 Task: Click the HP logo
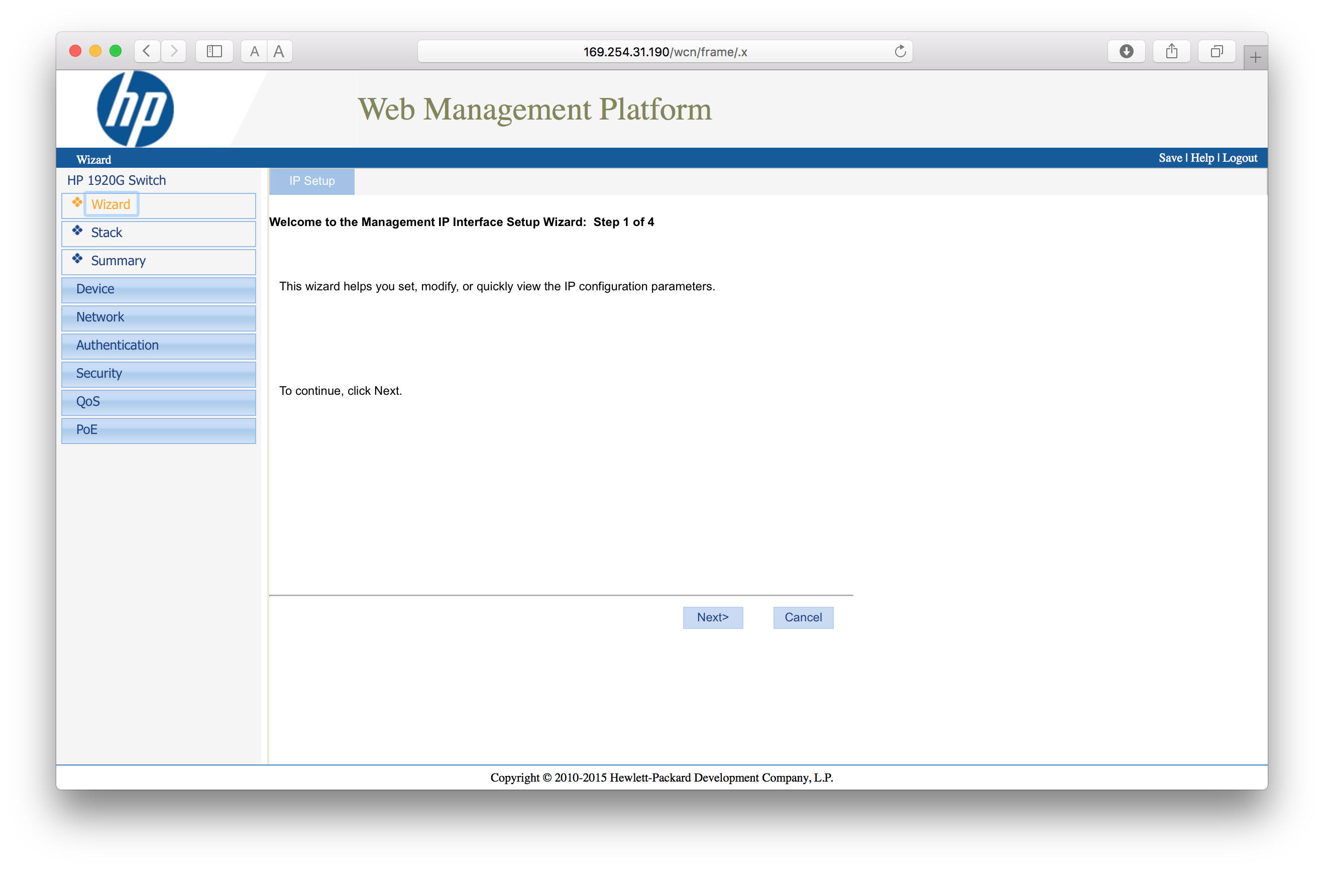click(135, 109)
